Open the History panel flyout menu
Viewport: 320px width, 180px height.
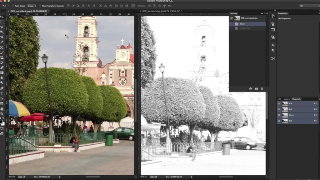point(267,13)
